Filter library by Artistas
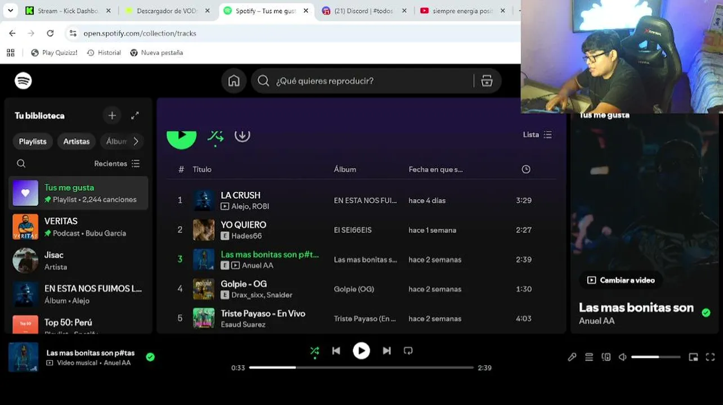Viewport: 723px width, 405px height. 77,141
